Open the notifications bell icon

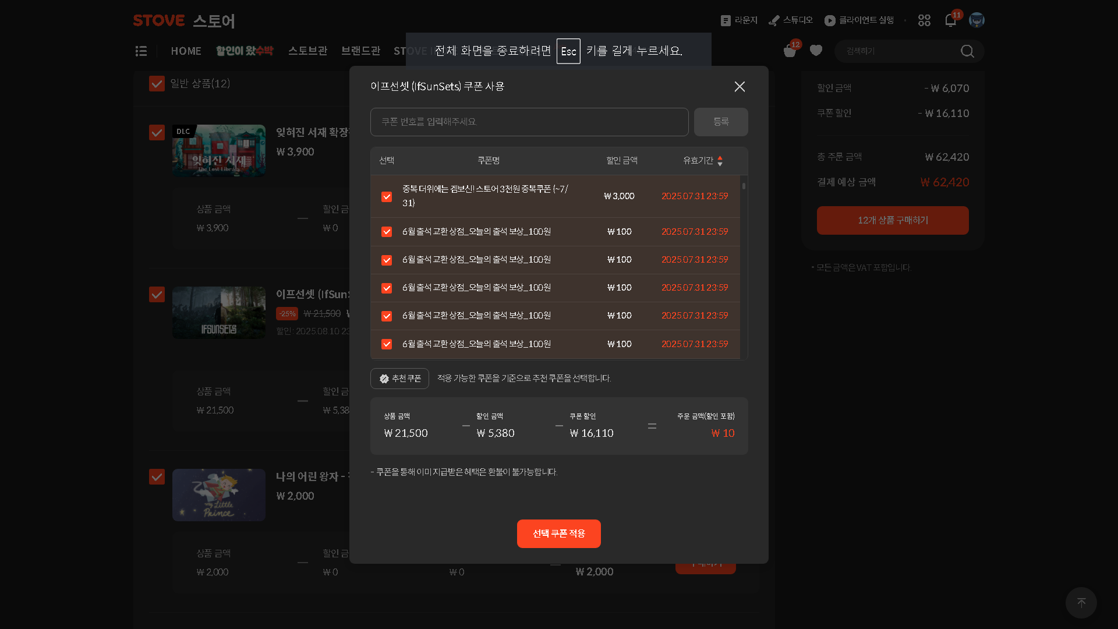pyautogui.click(x=950, y=20)
